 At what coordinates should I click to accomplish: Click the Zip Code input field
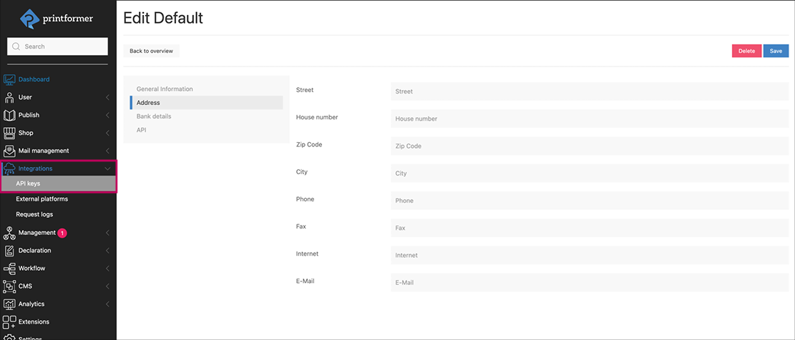tap(589, 146)
